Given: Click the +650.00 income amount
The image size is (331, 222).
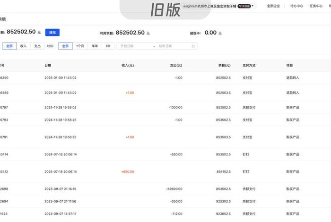Looking at the screenshot, I should (x=128, y=172).
